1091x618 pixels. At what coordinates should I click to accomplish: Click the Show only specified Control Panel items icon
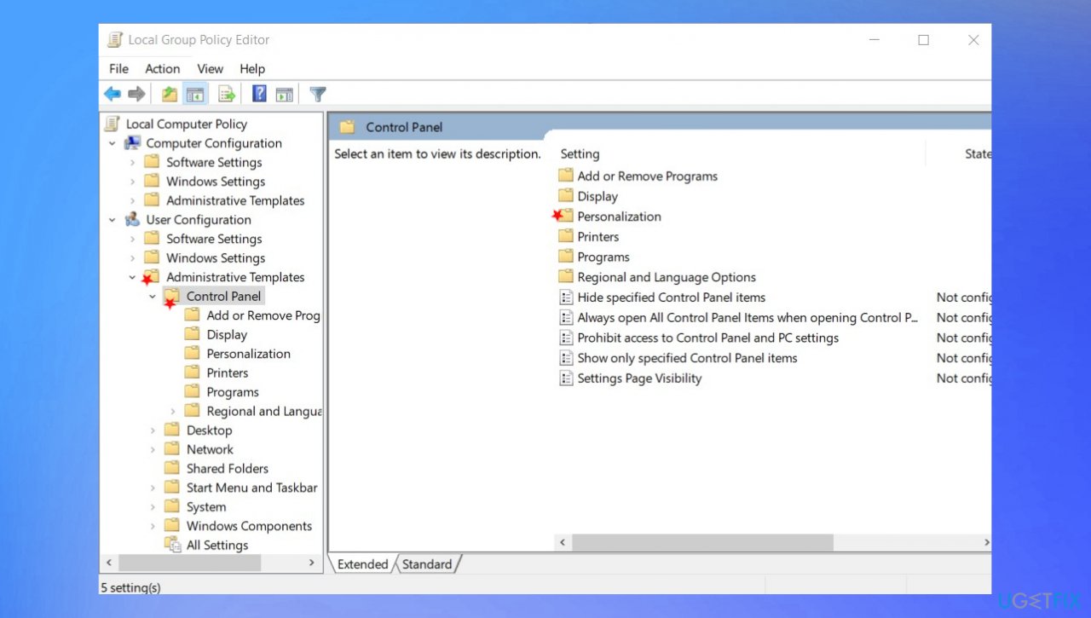click(566, 358)
